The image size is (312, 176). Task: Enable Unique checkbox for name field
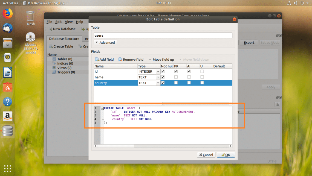tap(202, 77)
